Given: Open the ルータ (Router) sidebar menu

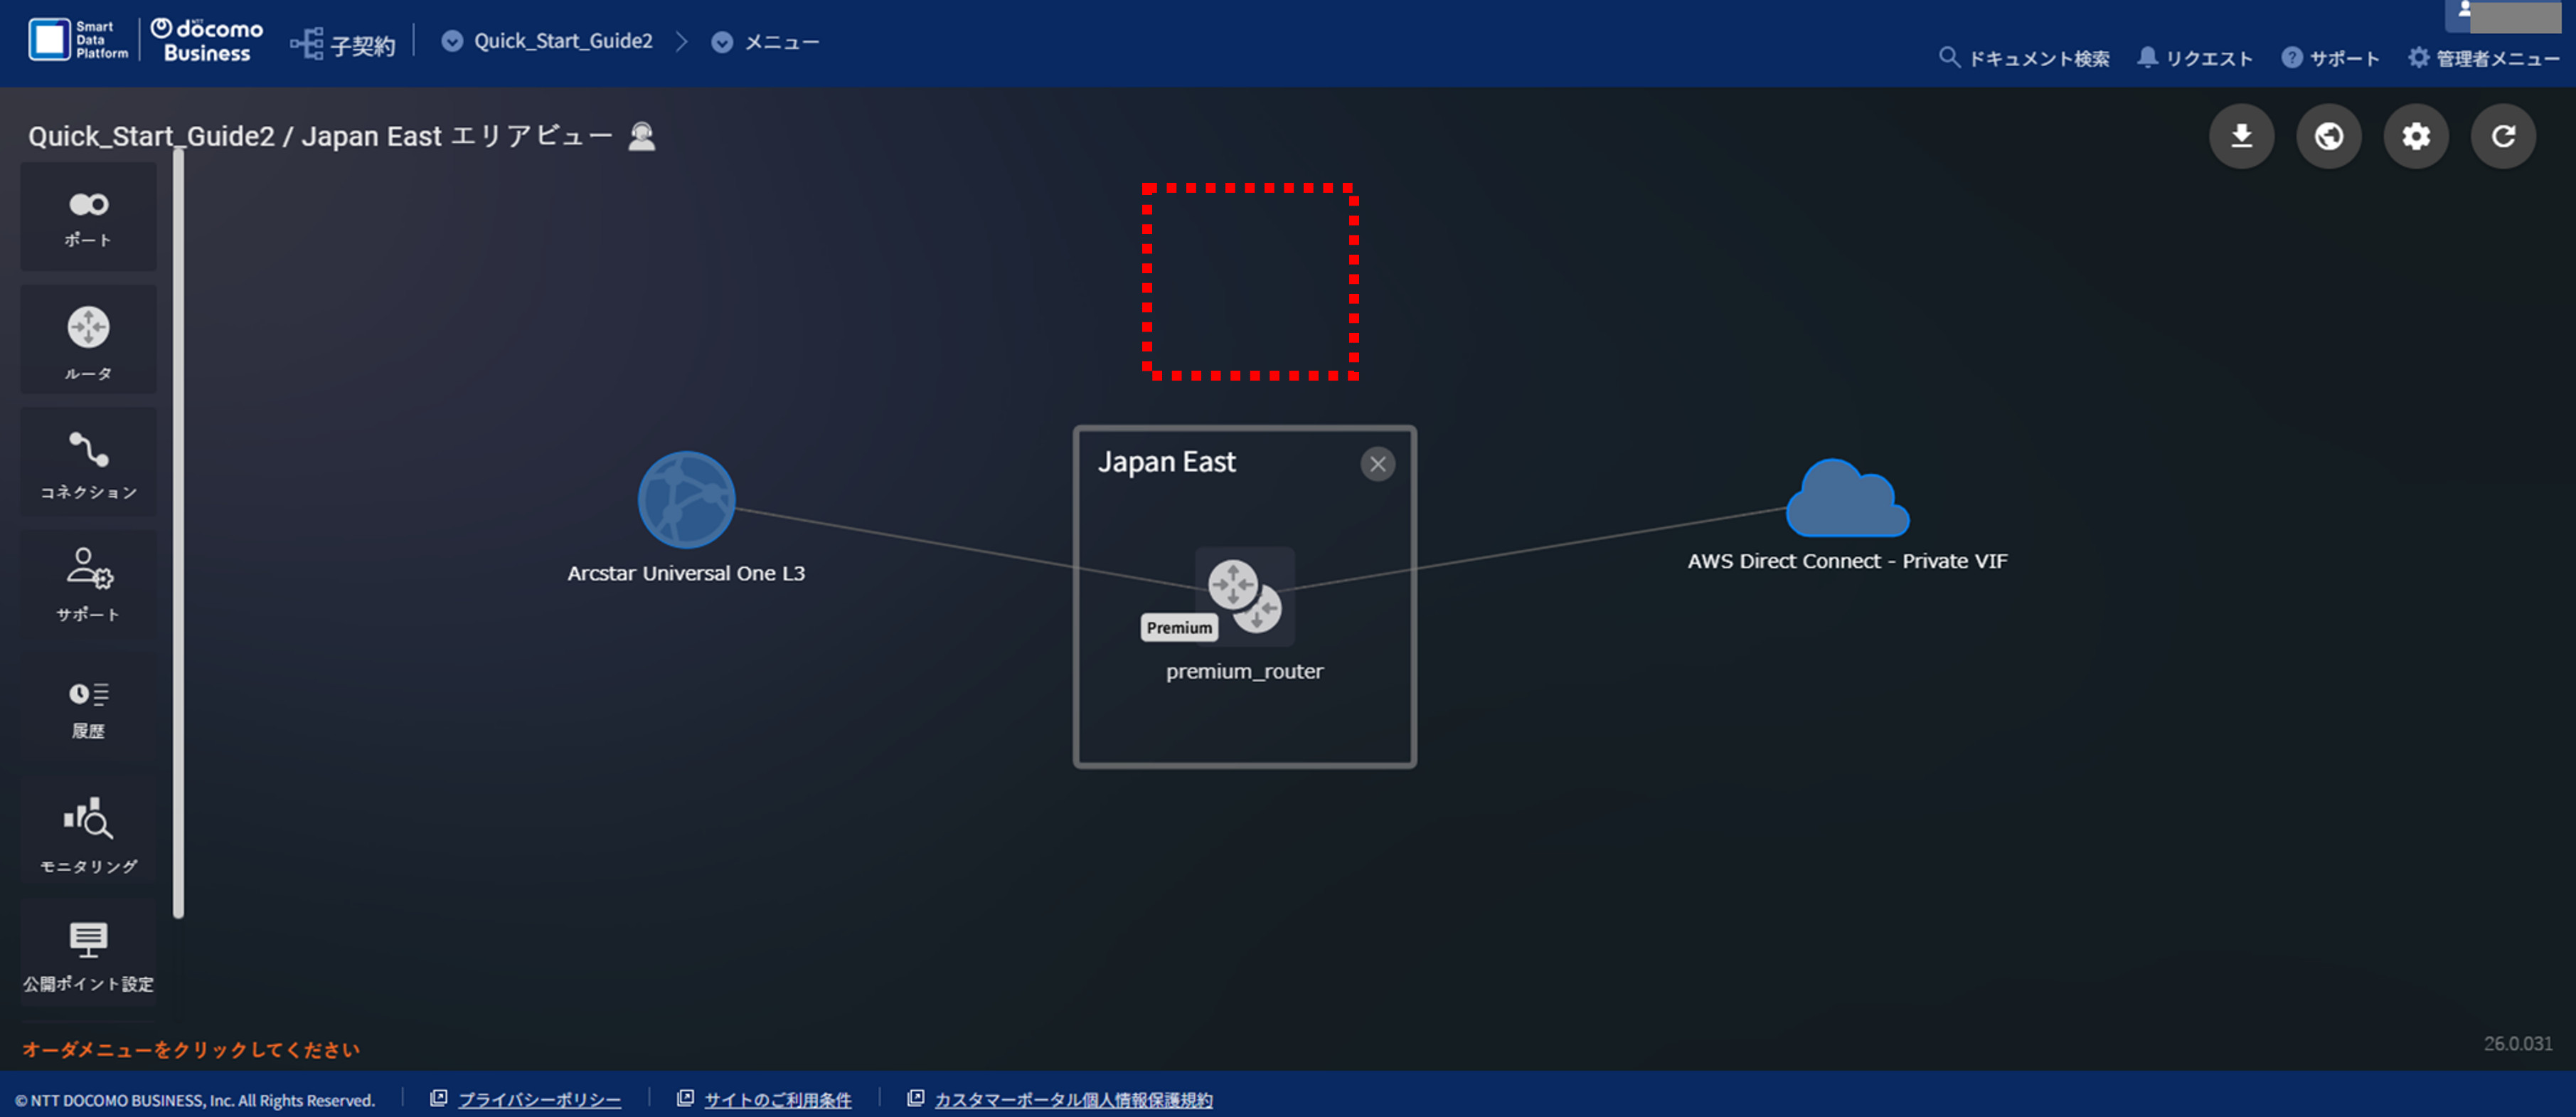Looking at the screenshot, I should (89, 340).
